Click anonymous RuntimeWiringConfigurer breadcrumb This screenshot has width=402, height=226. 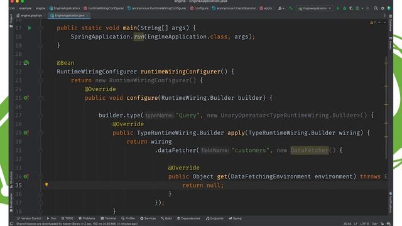pos(156,8)
